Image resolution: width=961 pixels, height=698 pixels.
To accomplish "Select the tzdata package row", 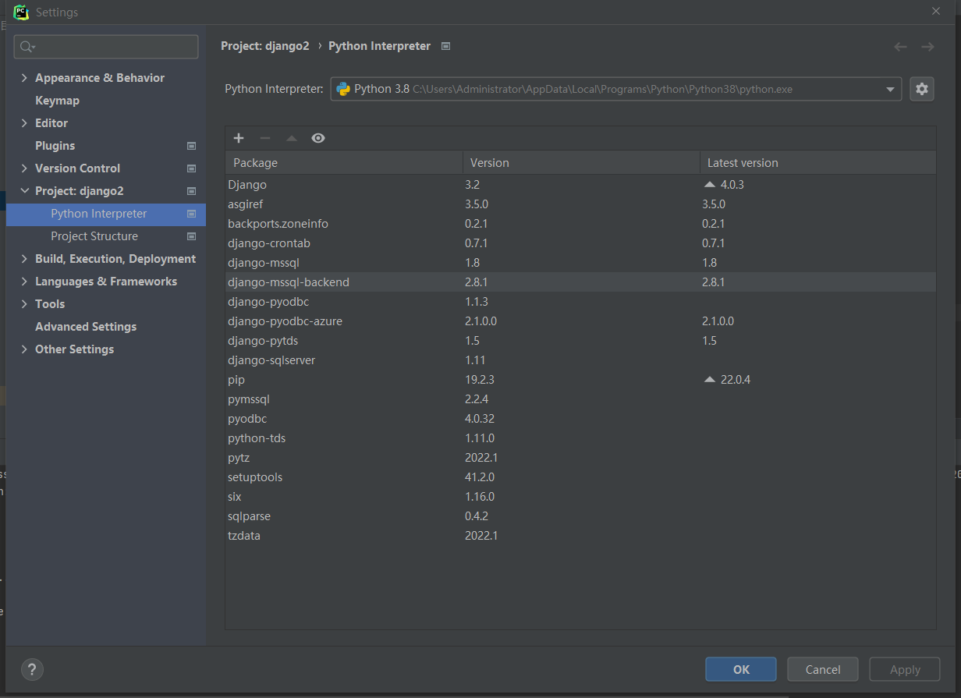I will click(x=580, y=536).
